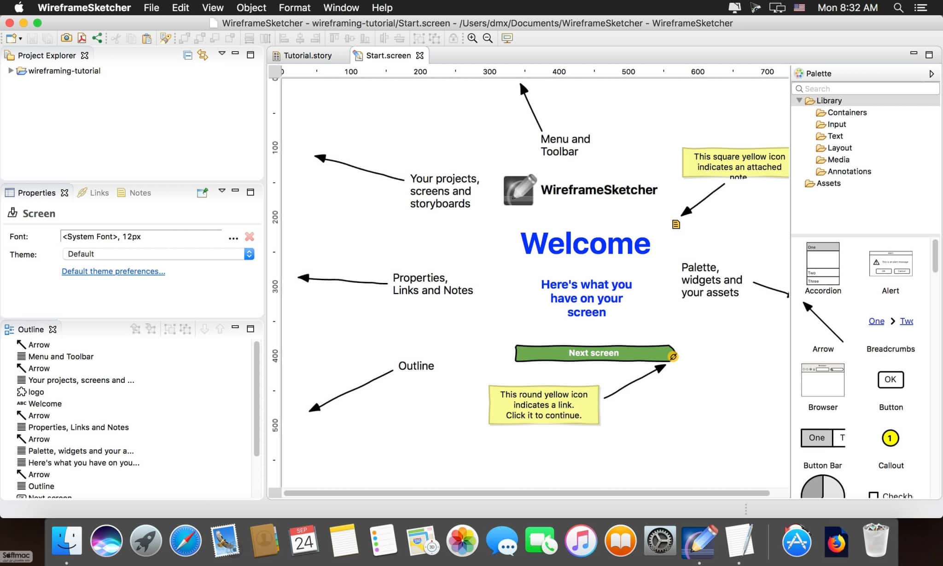This screenshot has width=943, height=566.
Task: Open the Containers folder in palette
Action: (841, 112)
